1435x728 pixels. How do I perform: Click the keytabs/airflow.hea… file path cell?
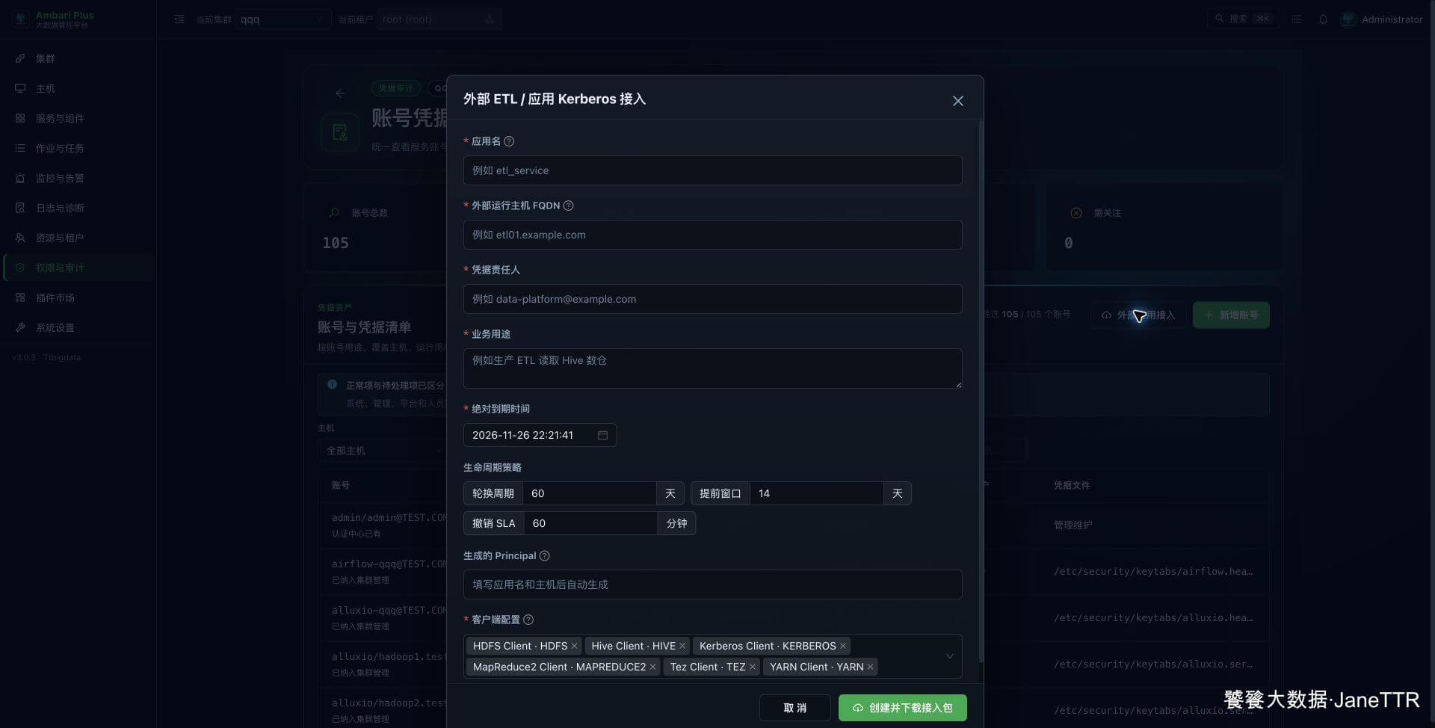[1153, 572]
